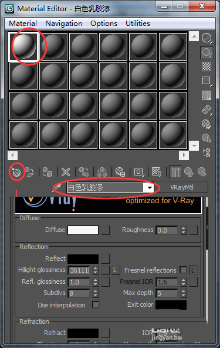220x348 pixels.
Task: Click the Fresnel IOR spinner
Action: 183,282
